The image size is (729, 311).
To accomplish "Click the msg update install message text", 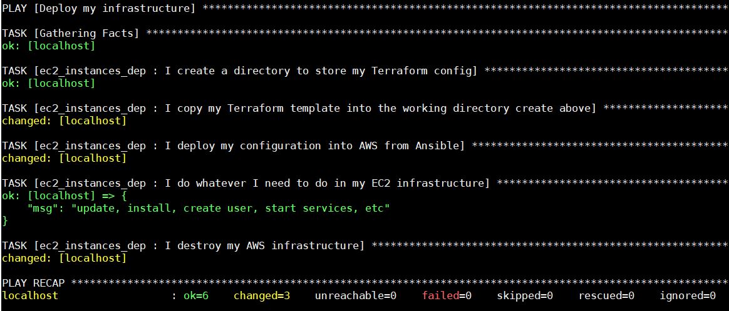I will [208, 209].
